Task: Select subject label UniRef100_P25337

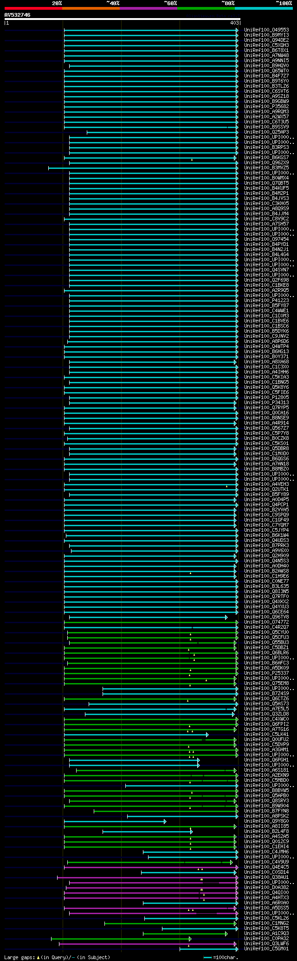Action: 267,673
